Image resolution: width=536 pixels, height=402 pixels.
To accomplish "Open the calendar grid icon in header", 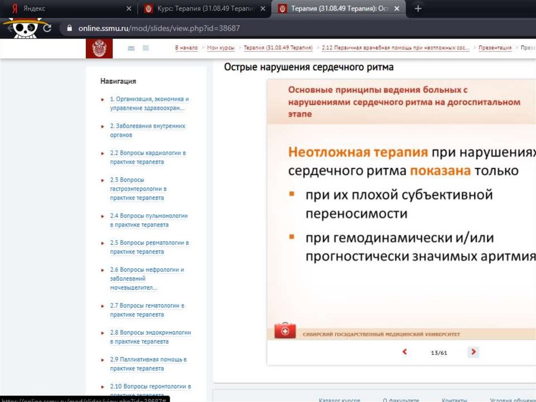I will (146, 48).
